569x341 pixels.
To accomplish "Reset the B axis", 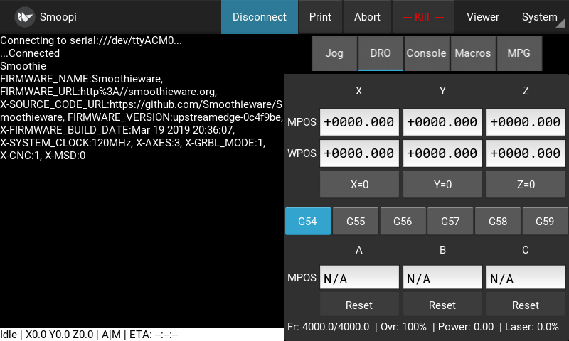I will point(442,305).
